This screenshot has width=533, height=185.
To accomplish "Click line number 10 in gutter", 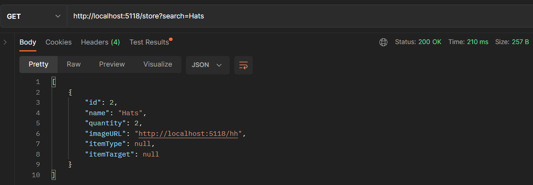I will coord(36,175).
